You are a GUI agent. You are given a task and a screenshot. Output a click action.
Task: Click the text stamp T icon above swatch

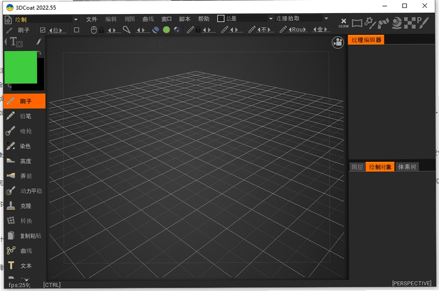tap(16, 42)
